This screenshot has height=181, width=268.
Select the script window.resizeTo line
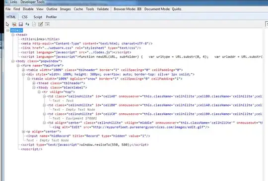click(85, 145)
